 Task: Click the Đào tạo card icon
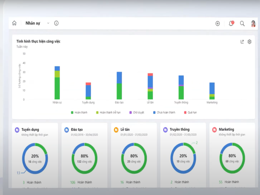tap(66, 130)
